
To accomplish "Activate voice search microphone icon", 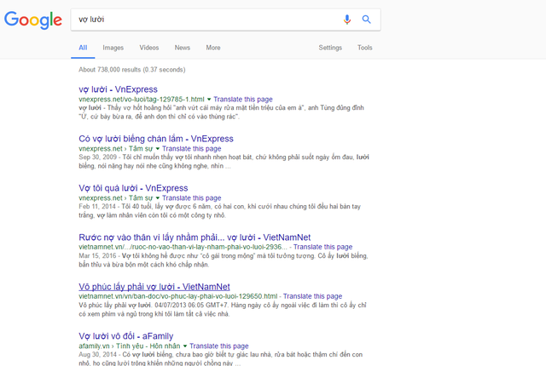I will point(347,20).
